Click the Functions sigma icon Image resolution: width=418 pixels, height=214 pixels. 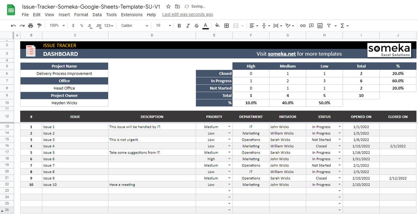click(x=343, y=26)
